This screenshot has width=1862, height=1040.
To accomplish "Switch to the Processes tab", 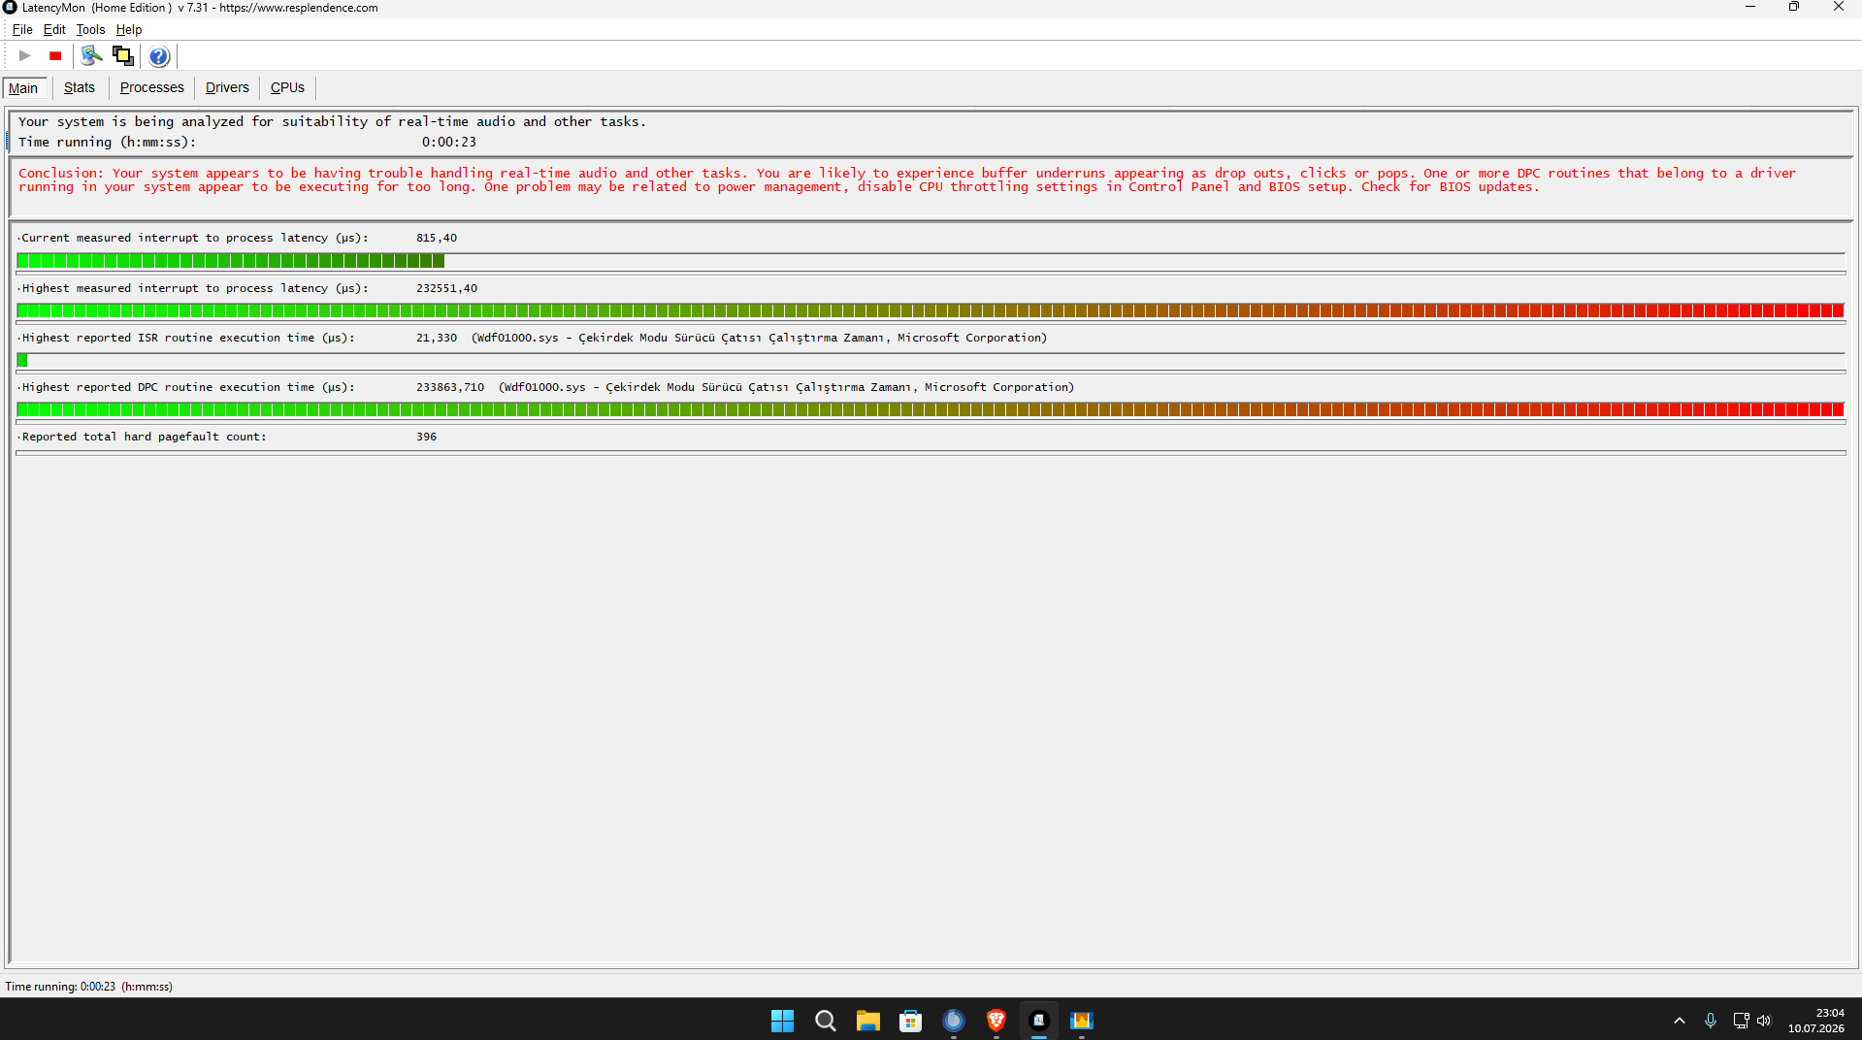I will point(152,87).
